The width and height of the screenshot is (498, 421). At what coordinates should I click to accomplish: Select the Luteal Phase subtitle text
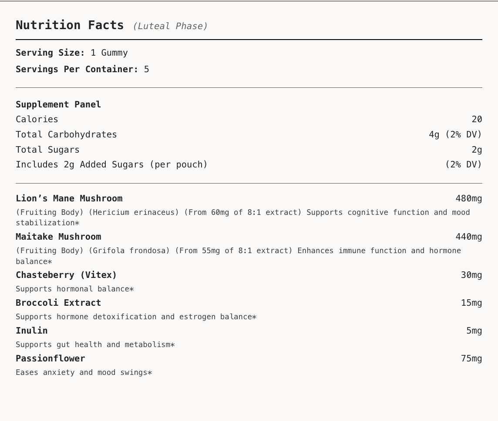(x=170, y=26)
